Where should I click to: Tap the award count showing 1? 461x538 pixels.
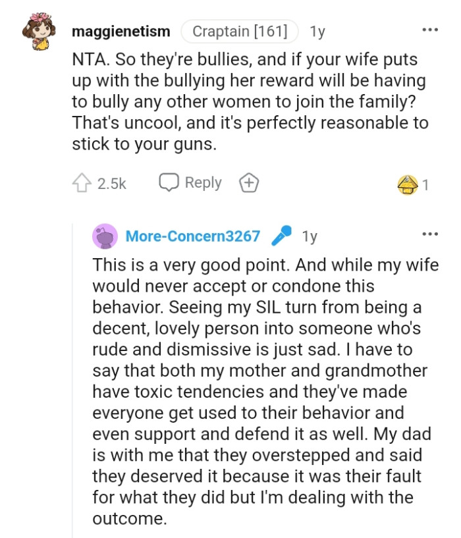coord(426,182)
